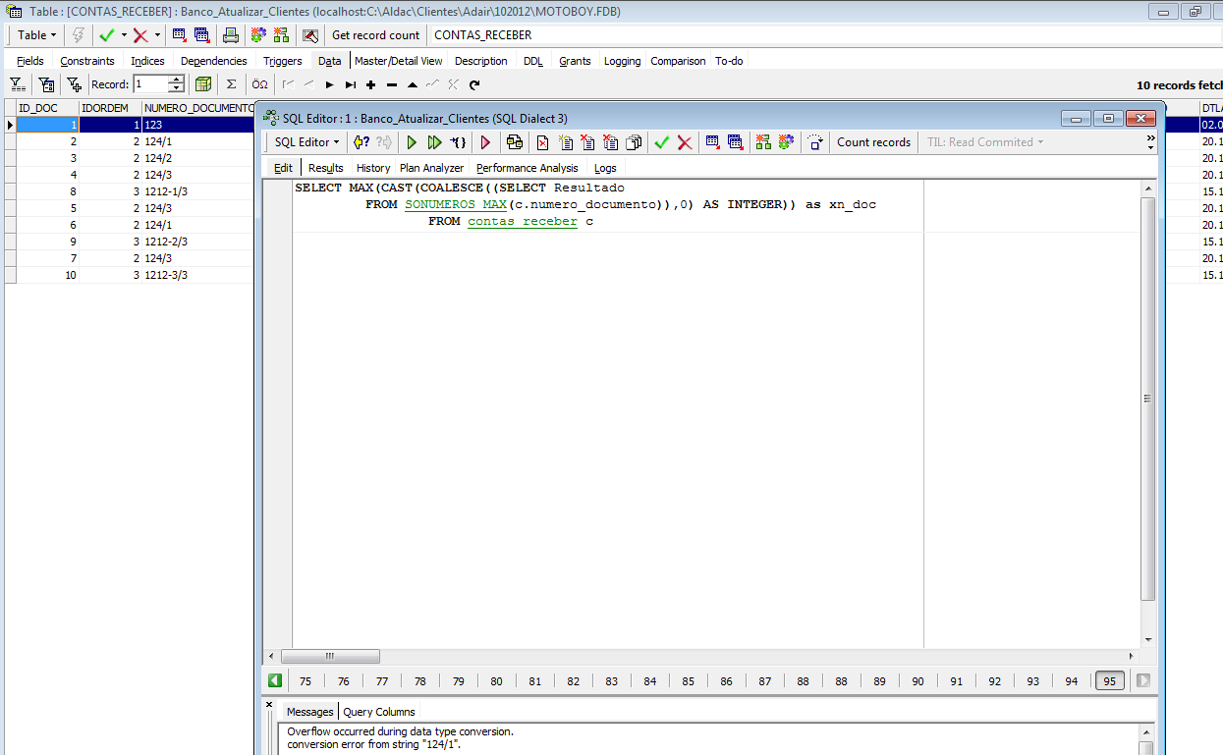The height and width of the screenshot is (755, 1223).
Task: Click the Execute script double-arrow icon
Action: 434,142
